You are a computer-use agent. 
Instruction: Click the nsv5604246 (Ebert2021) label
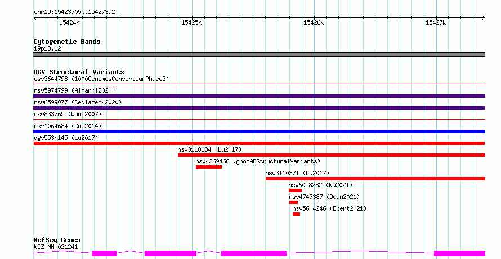click(x=329, y=208)
